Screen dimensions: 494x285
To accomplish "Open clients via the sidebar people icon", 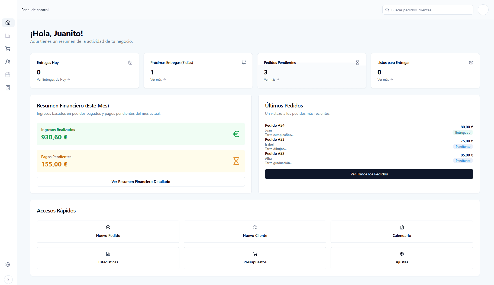I will [8, 62].
